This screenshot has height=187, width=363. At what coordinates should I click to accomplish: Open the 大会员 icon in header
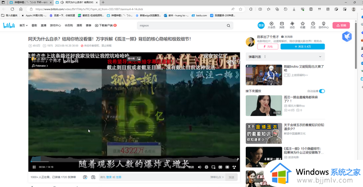pos(271,25)
